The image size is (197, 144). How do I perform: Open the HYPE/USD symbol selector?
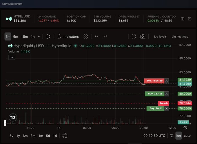click(x=22, y=17)
